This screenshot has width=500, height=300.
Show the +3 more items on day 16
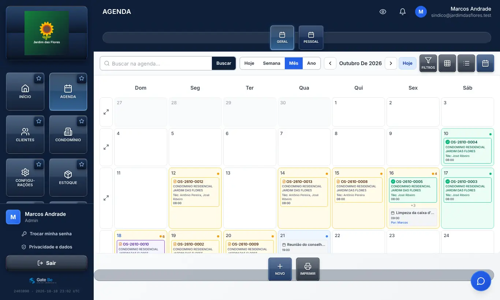click(413, 206)
